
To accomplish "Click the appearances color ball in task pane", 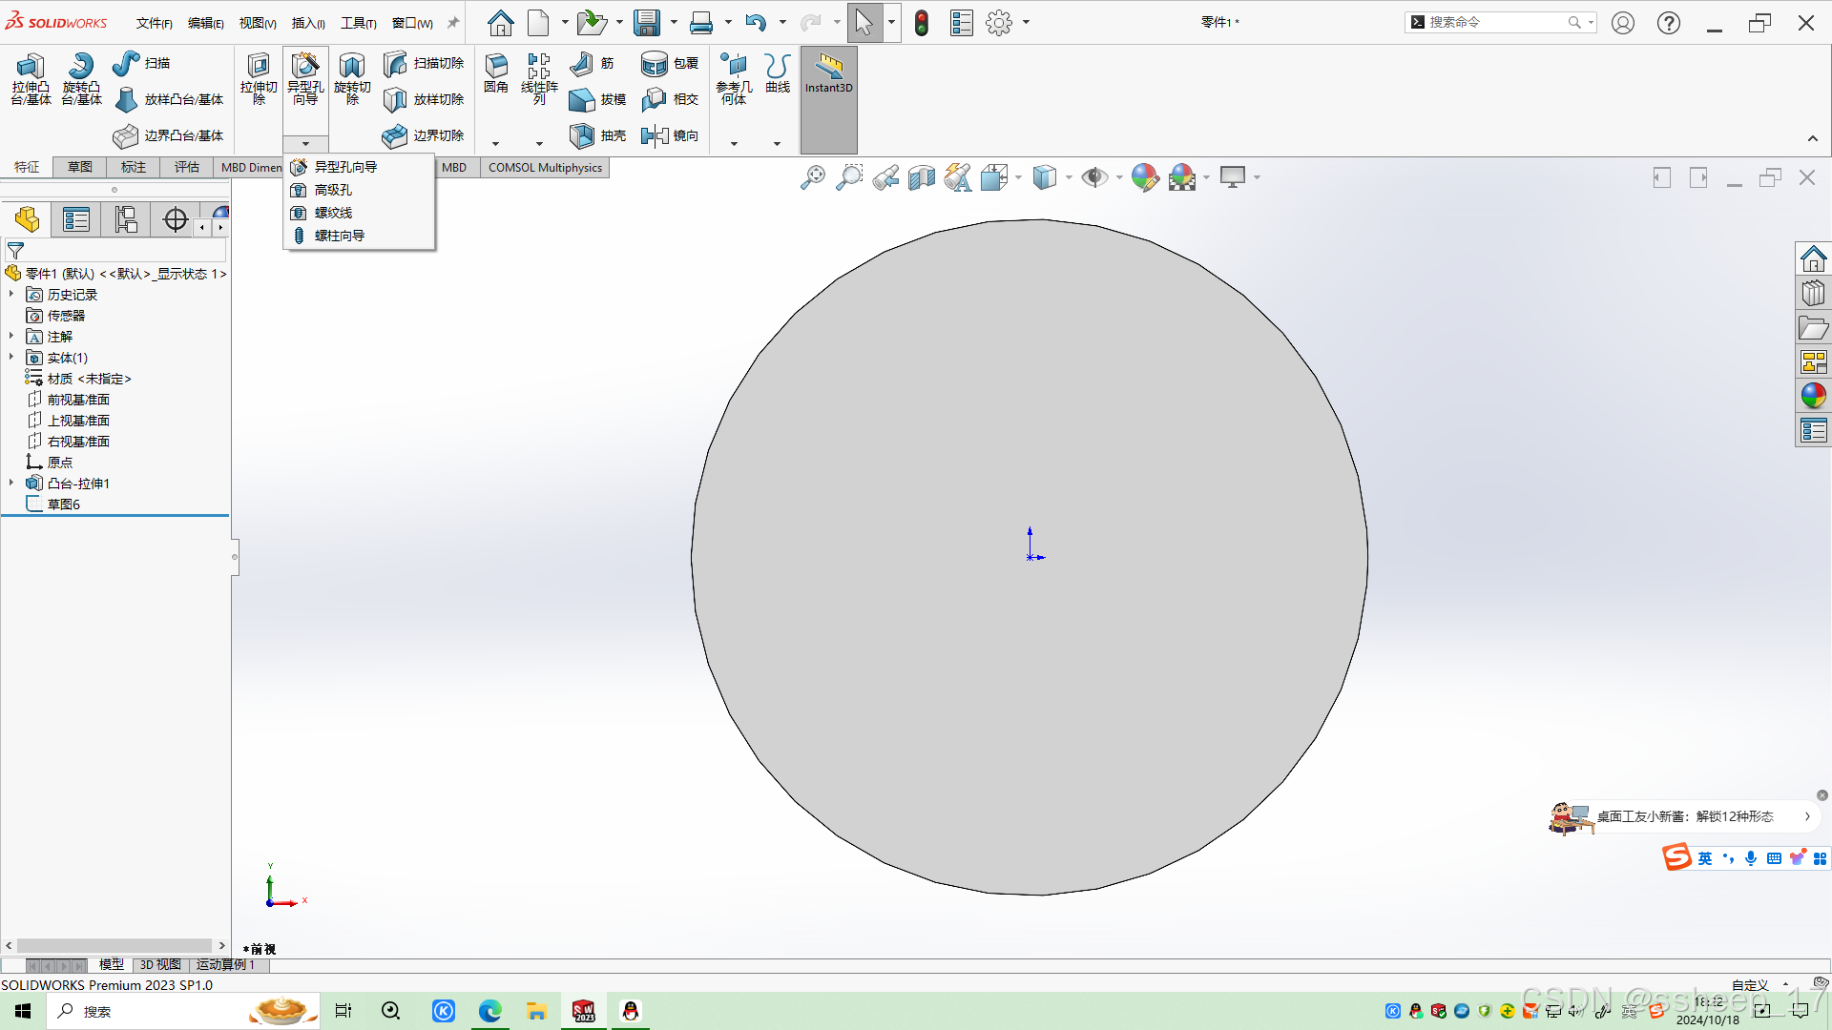I will pyautogui.click(x=1813, y=395).
